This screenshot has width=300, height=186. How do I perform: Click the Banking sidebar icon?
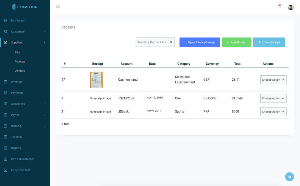coord(6,126)
